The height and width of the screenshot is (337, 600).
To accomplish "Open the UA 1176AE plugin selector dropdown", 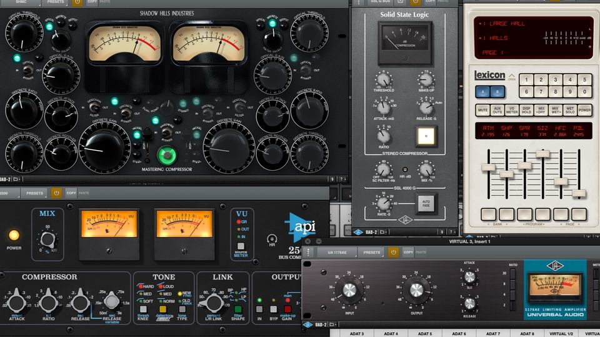I will click(337, 253).
